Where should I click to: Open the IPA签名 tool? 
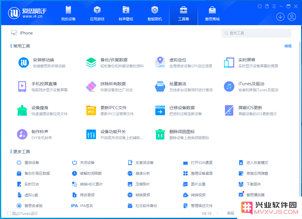point(82,206)
